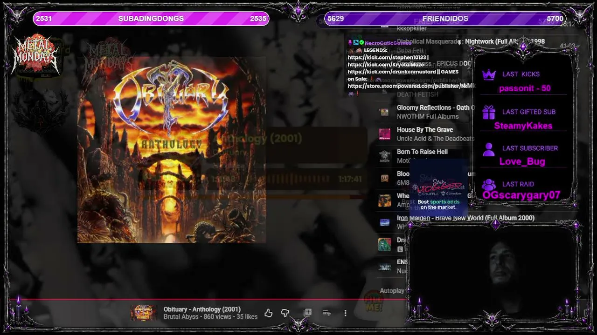Play "Born To Raise Hell" from queue

pyautogui.click(x=422, y=152)
